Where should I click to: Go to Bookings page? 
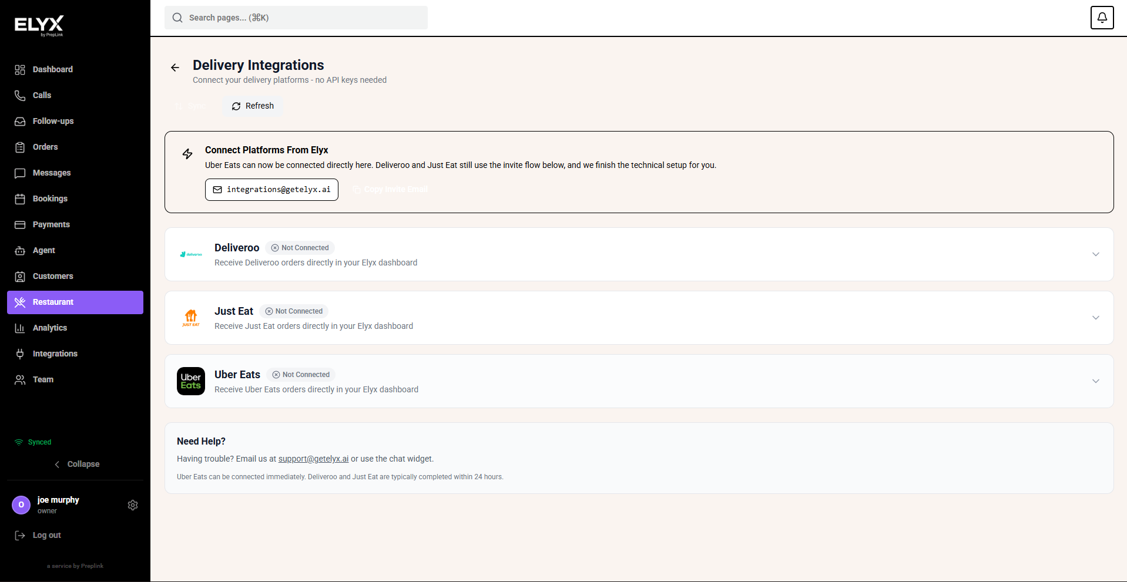[x=75, y=199]
